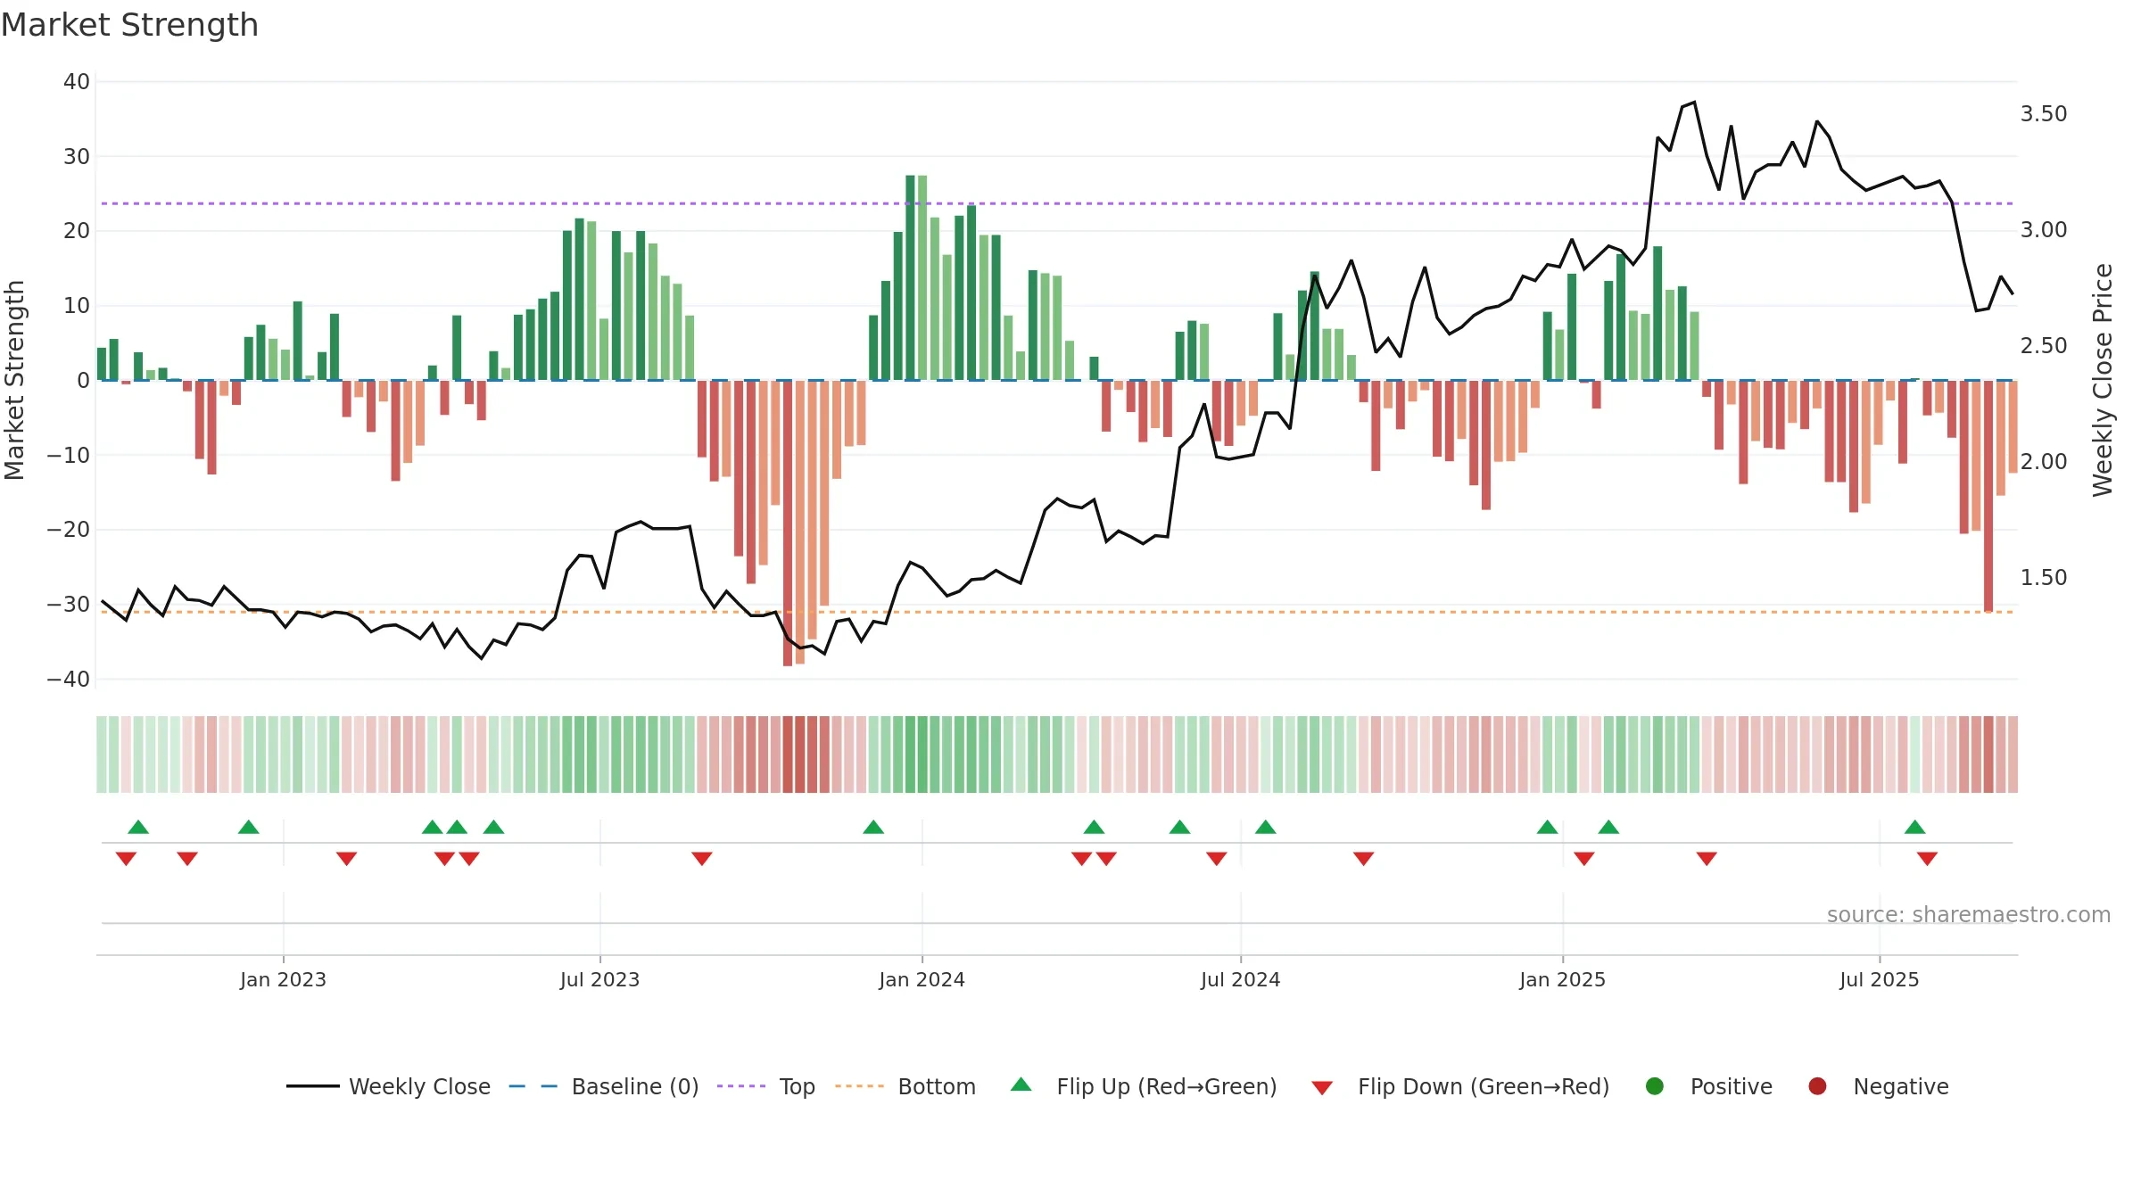
Task: Click the Jul 2025 x-axis label
Action: tap(1879, 979)
